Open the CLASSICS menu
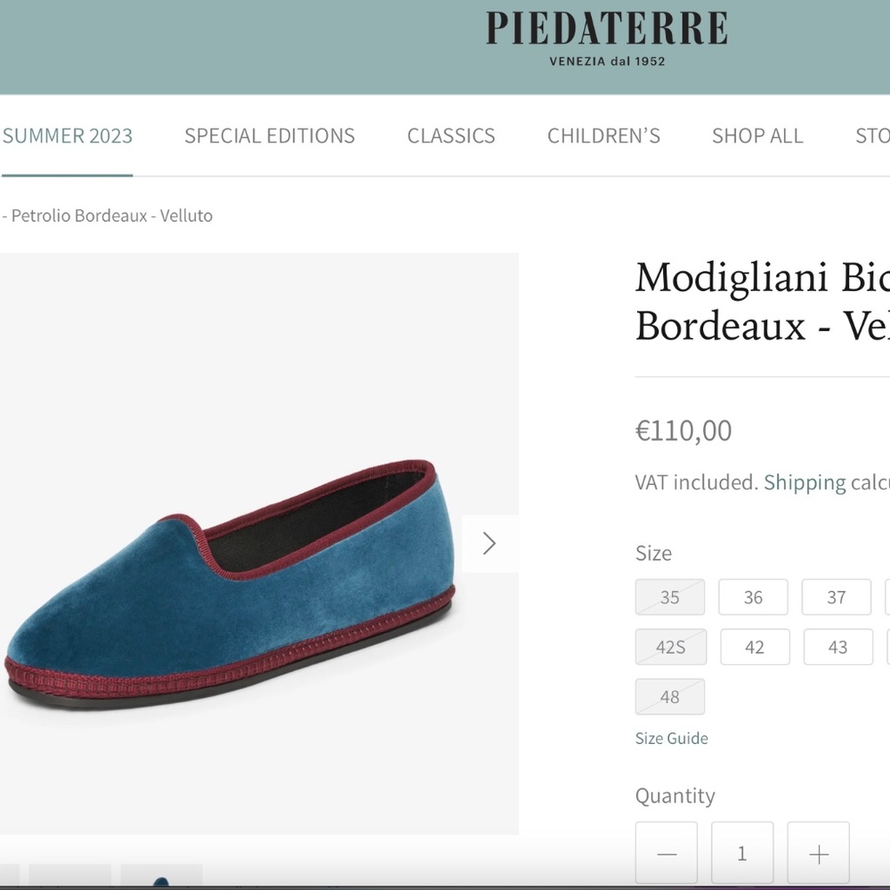This screenshot has height=890, width=890. pos(450,135)
